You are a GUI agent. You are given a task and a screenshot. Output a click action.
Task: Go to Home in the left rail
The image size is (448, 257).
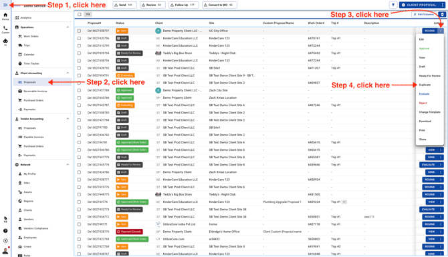5,17
